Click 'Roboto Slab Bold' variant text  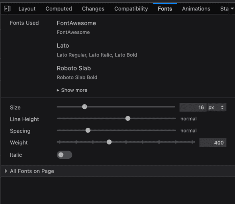click(77, 77)
